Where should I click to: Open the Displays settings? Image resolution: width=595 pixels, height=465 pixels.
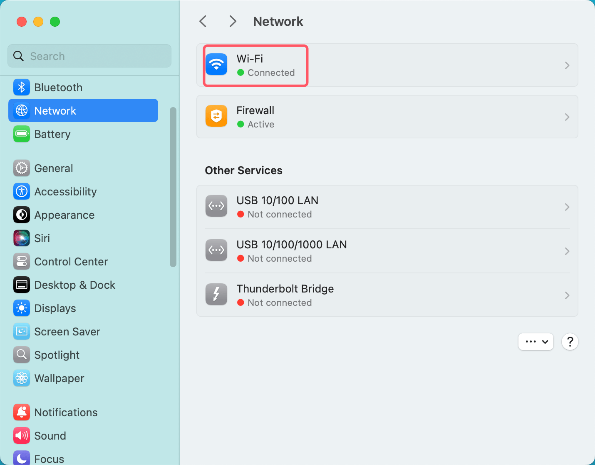[x=54, y=308]
